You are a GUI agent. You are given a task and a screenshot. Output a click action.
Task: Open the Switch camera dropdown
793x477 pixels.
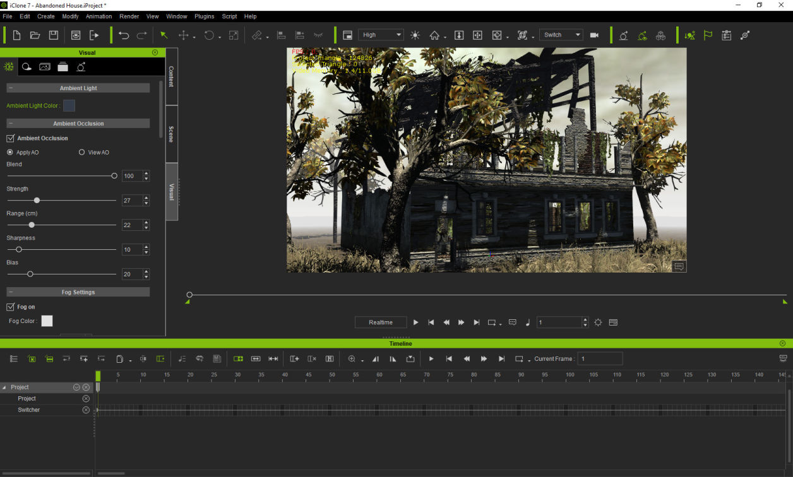coord(561,35)
